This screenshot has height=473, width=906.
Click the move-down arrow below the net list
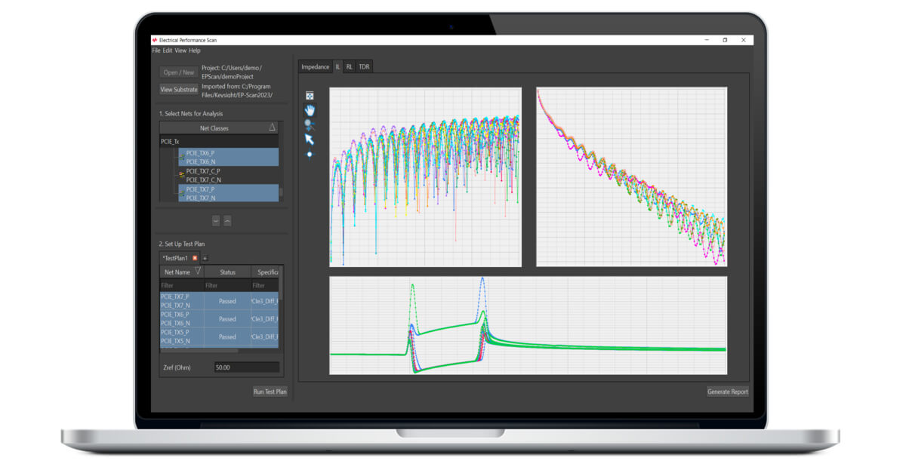[x=216, y=221]
